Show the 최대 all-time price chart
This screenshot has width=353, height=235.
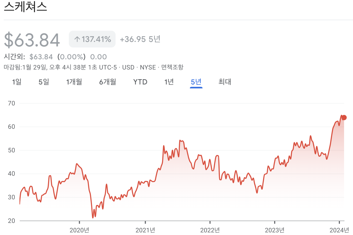click(225, 82)
